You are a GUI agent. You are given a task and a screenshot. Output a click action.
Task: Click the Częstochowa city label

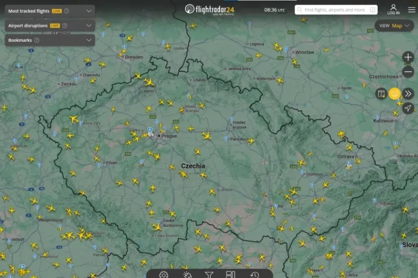pos(384,77)
